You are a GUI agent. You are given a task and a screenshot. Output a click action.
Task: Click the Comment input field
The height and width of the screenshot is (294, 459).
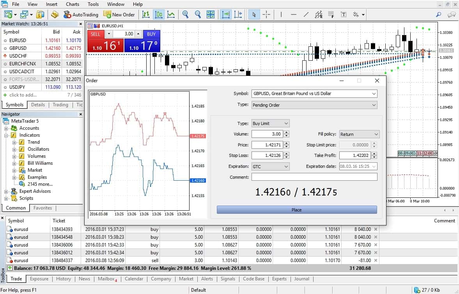coord(314,177)
